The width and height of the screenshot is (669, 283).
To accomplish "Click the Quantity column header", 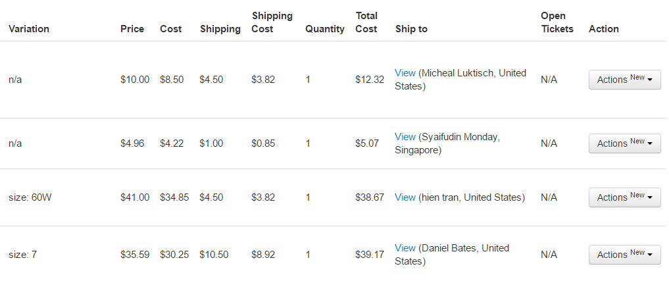I will pyautogui.click(x=325, y=29).
